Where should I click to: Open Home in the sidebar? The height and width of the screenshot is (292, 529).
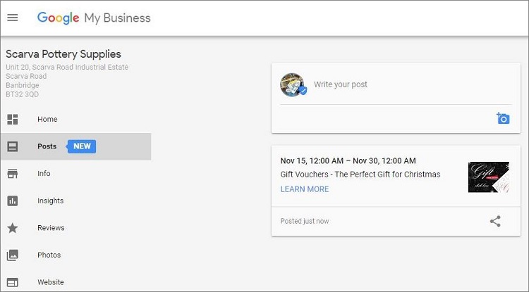tap(75, 120)
